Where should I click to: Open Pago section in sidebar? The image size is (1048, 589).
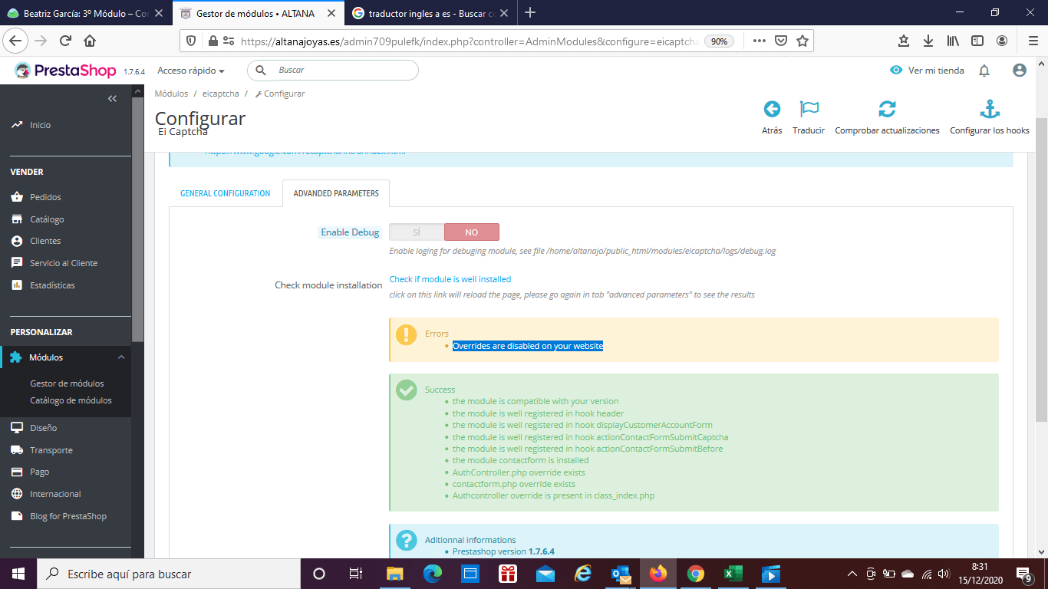(39, 472)
